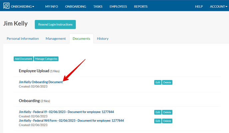The width and height of the screenshot is (229, 133).
Task: Click the Manage Categories button
Action: (46, 59)
